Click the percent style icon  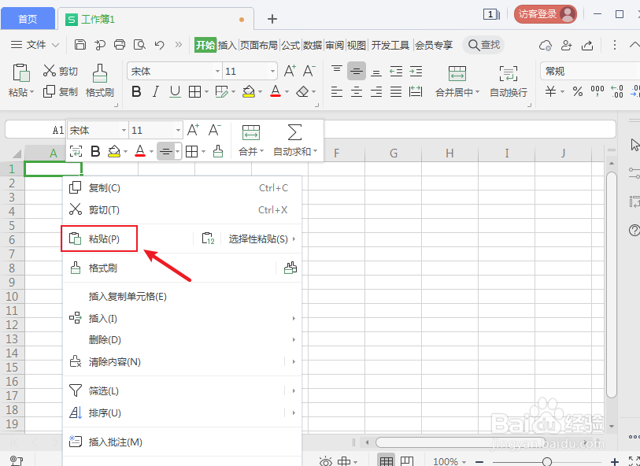click(579, 92)
